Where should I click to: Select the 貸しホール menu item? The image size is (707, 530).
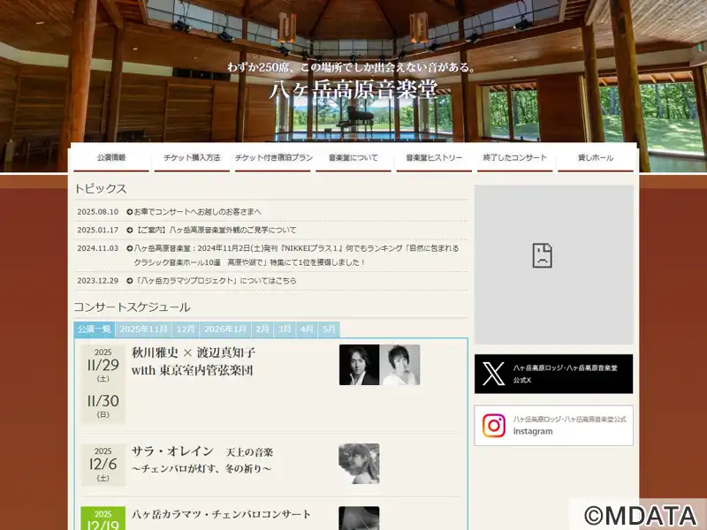click(596, 158)
